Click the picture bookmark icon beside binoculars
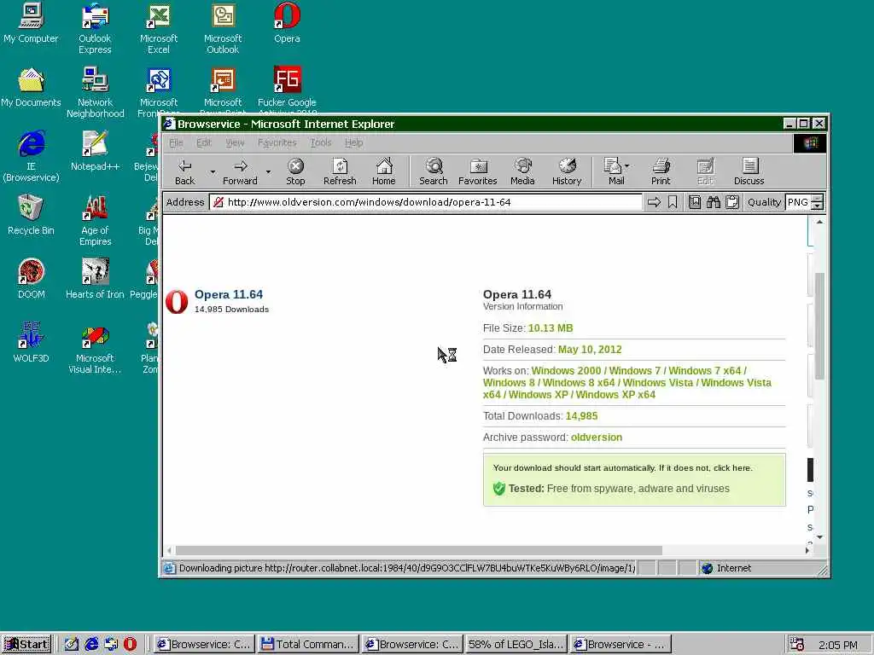This screenshot has height=655, width=874. tap(695, 202)
